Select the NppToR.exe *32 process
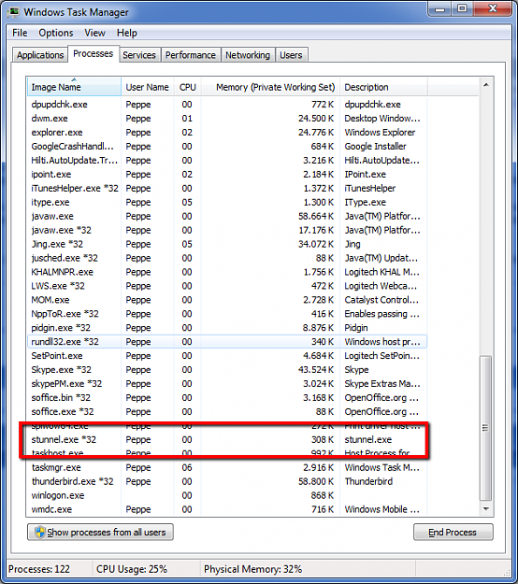518x584 pixels. 227,314
